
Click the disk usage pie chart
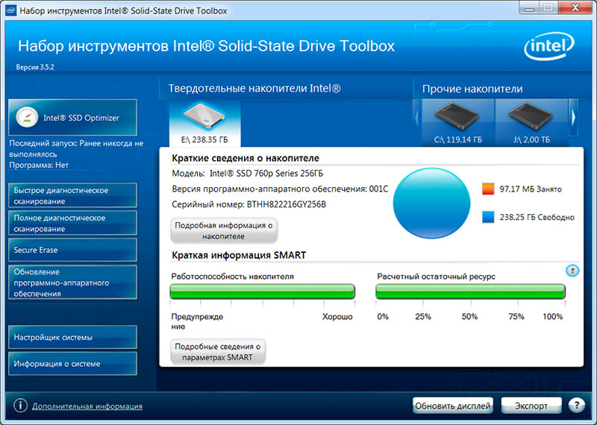coord(431,203)
